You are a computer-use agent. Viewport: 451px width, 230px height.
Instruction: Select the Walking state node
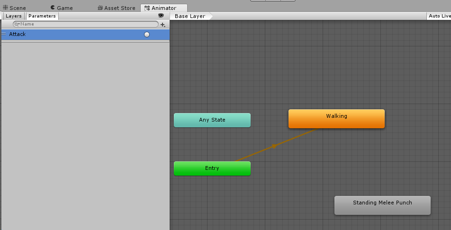(336, 118)
